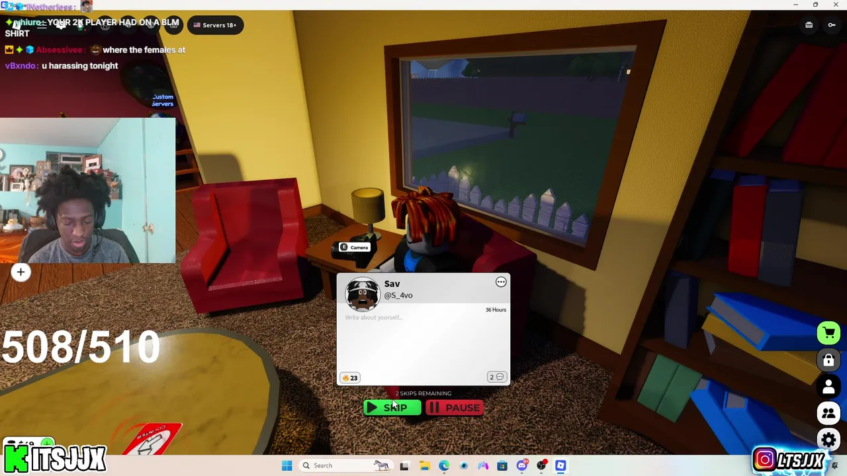
Task: Open the Servers 18+ selector
Action: 215,25
